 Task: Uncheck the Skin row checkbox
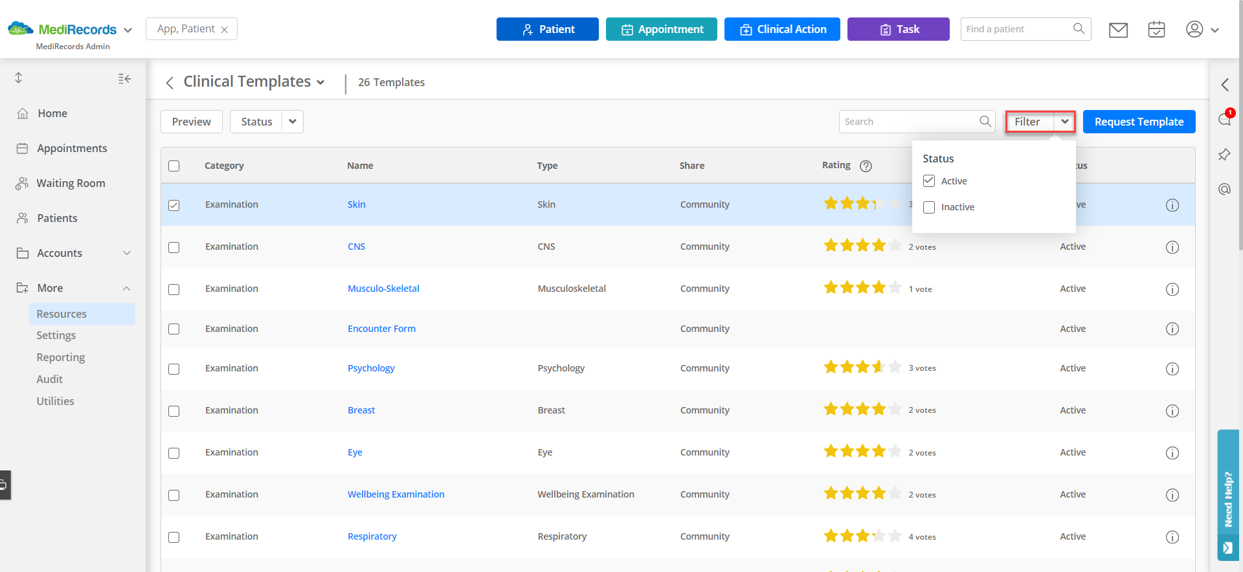pyautogui.click(x=174, y=205)
